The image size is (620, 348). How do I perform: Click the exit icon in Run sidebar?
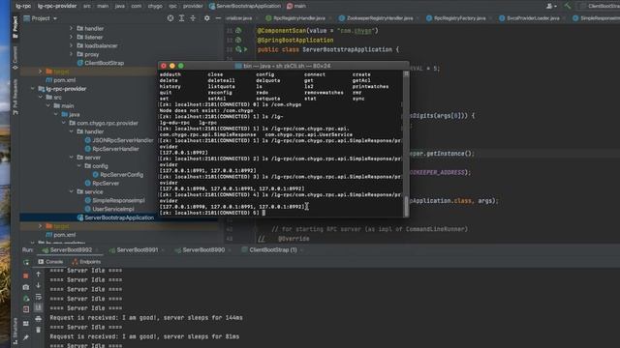tap(26, 309)
